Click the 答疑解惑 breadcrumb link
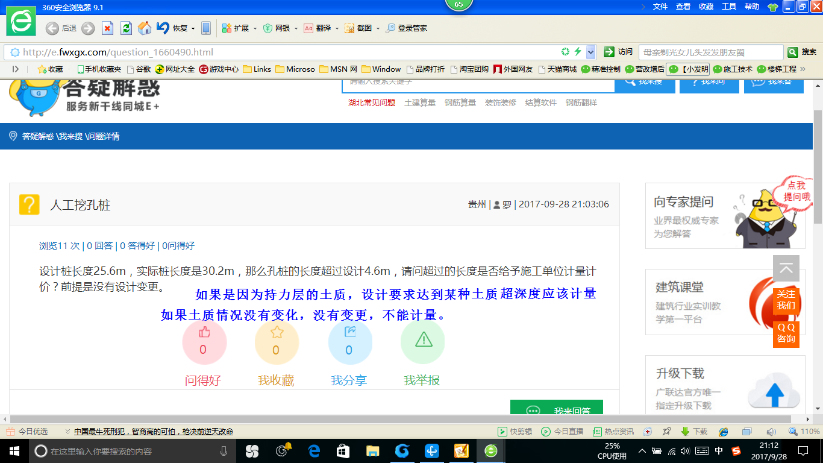Image resolution: width=823 pixels, height=463 pixels. coord(38,136)
